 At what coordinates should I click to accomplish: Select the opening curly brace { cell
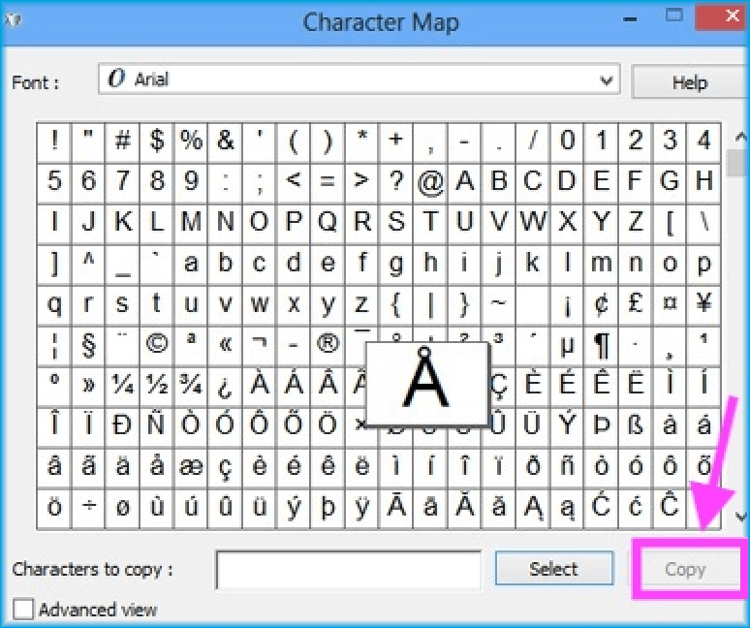pos(396,305)
